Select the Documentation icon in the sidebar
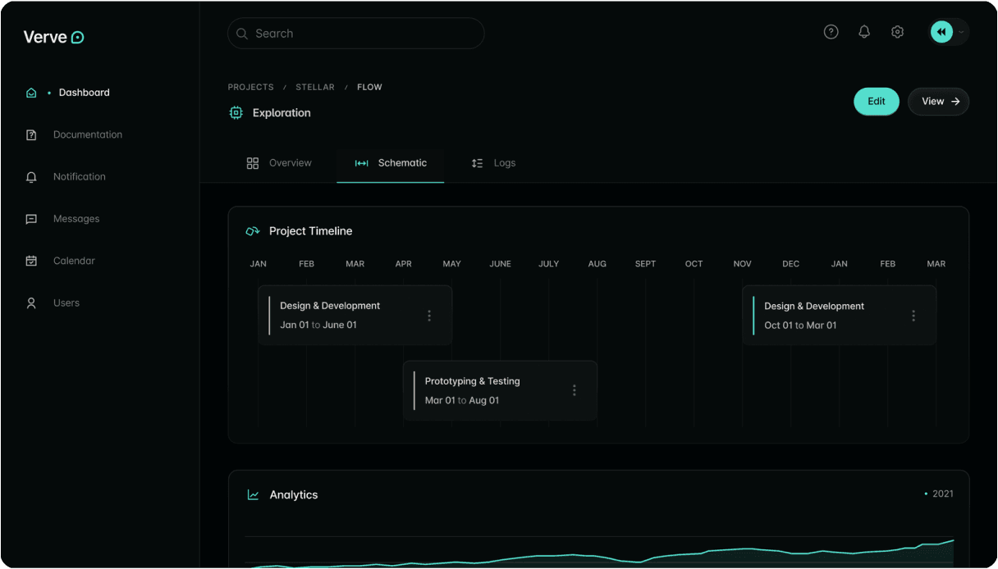The height and width of the screenshot is (569, 998). coord(31,134)
